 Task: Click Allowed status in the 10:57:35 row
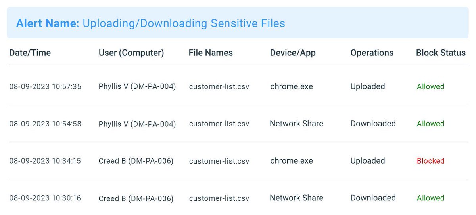430,86
